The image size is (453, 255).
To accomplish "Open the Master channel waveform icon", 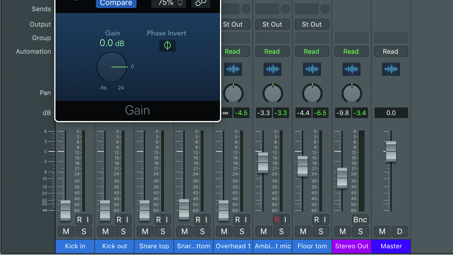I will click(x=391, y=69).
